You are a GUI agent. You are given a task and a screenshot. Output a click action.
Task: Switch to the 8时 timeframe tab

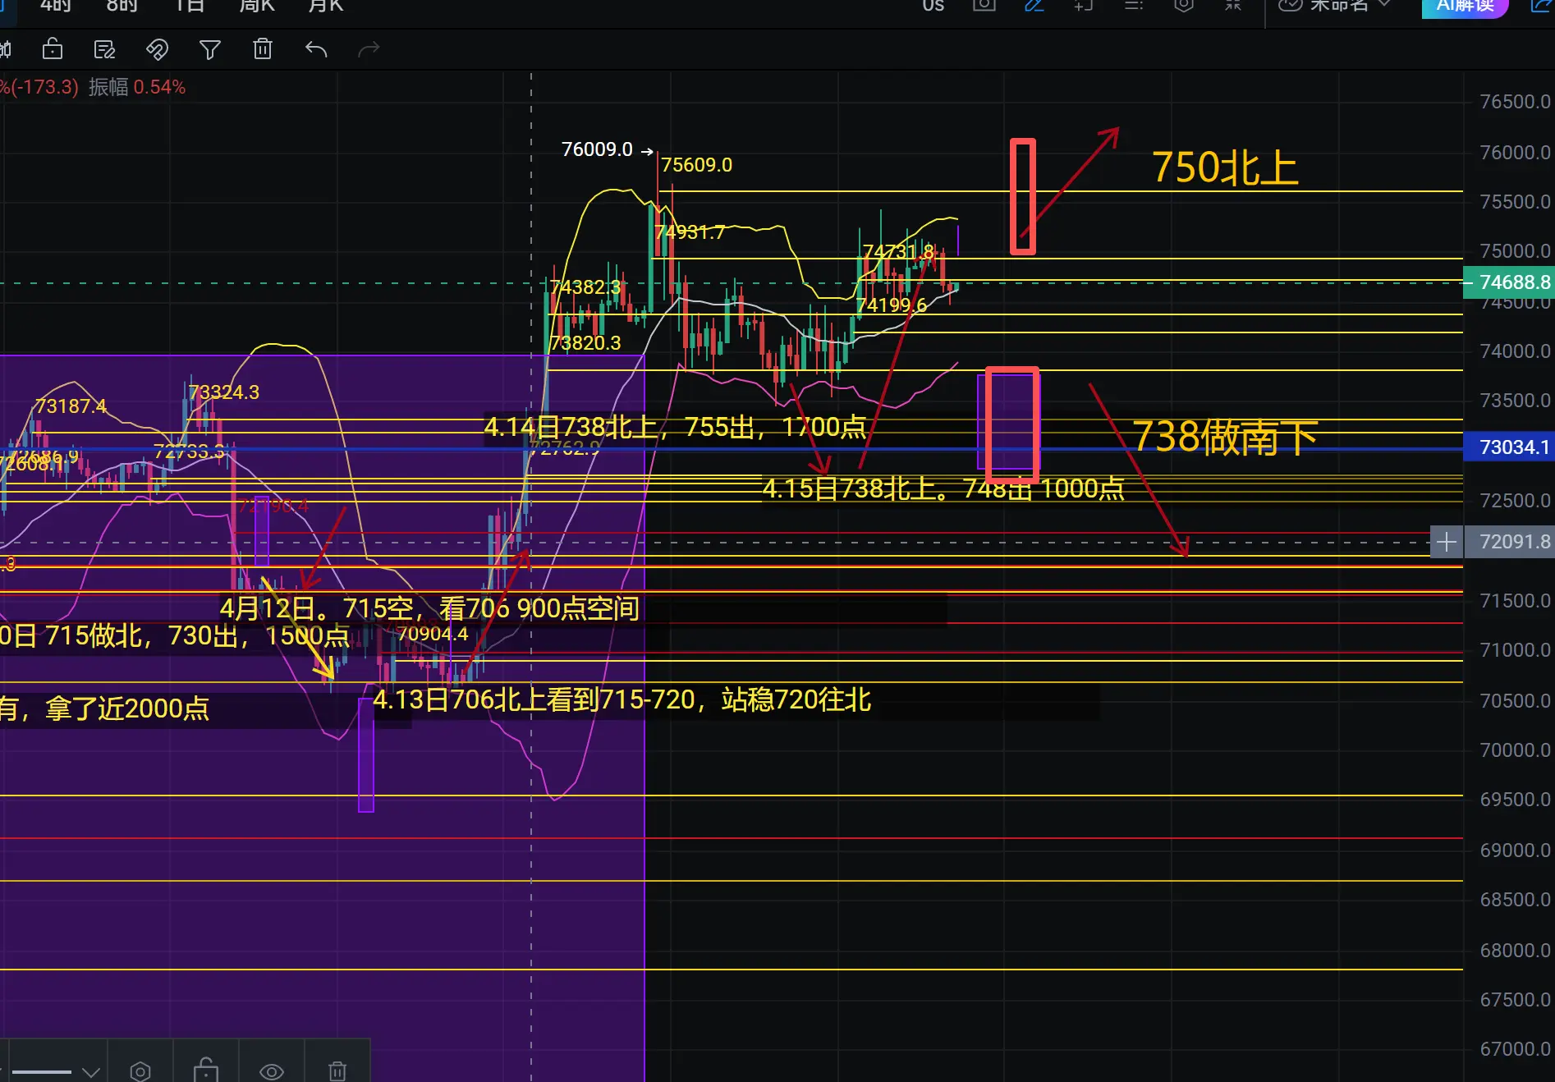(x=122, y=6)
